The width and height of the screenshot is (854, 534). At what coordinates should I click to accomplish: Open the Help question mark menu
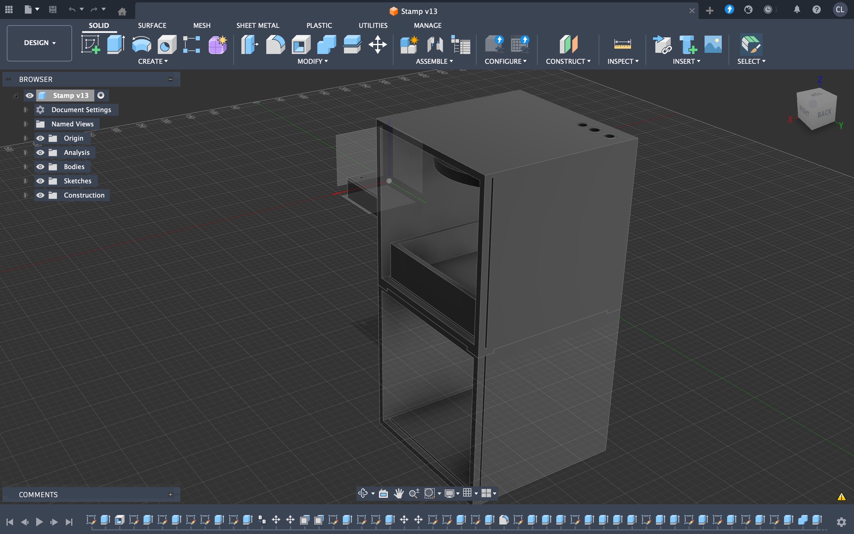(817, 9)
